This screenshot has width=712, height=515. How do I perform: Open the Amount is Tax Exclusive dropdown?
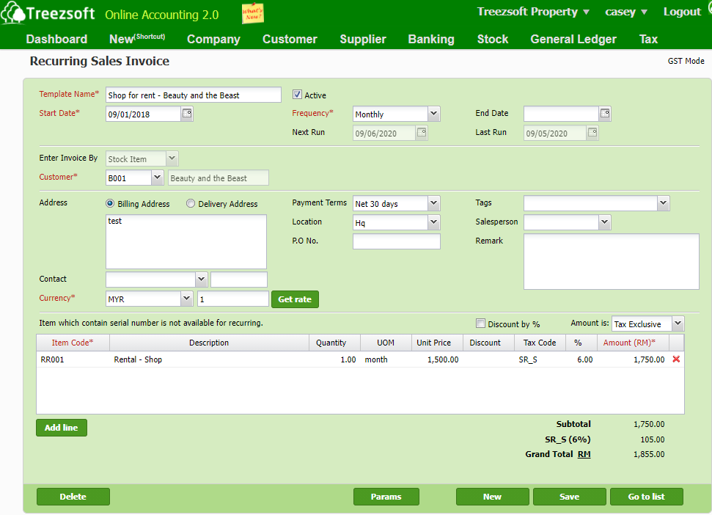tap(677, 324)
